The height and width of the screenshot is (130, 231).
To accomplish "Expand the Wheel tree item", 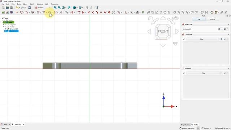I will pyautogui.click(x=2, y=20).
